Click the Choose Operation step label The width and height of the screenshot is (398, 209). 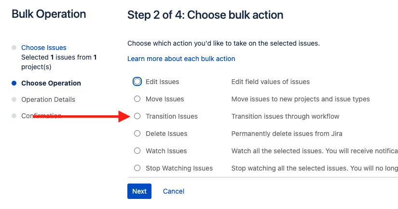click(51, 83)
